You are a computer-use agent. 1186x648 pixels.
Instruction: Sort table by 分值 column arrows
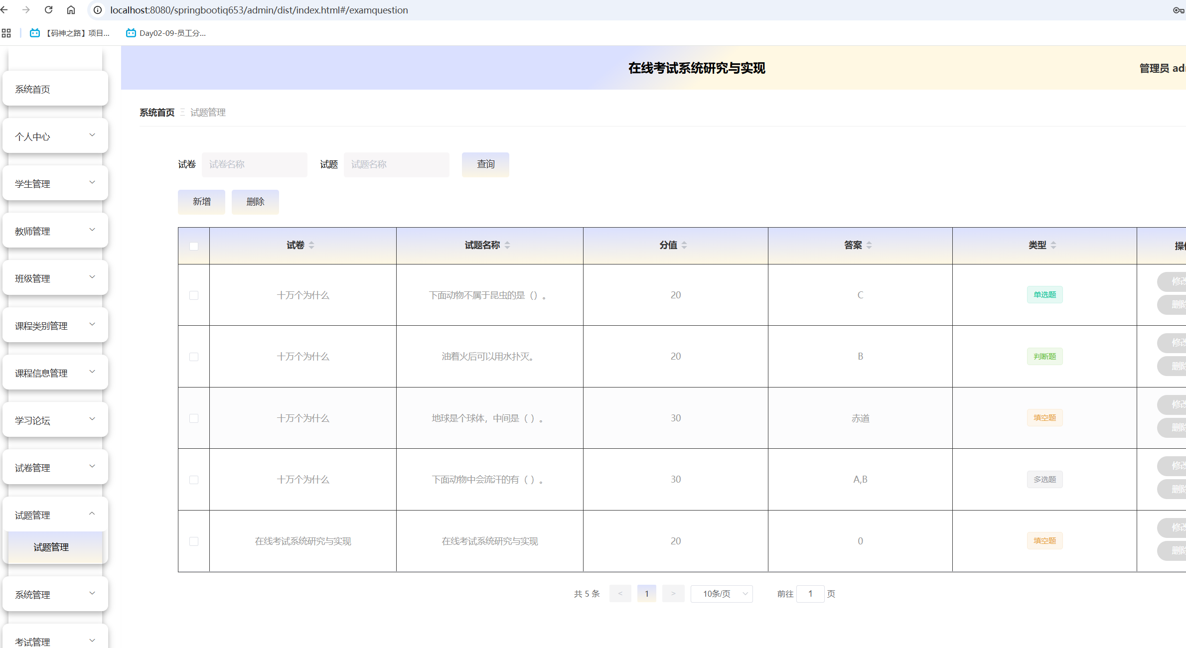tap(684, 245)
